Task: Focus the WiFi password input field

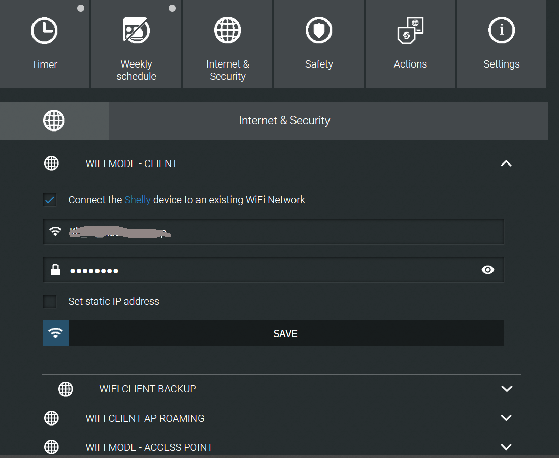Action: [x=269, y=270]
